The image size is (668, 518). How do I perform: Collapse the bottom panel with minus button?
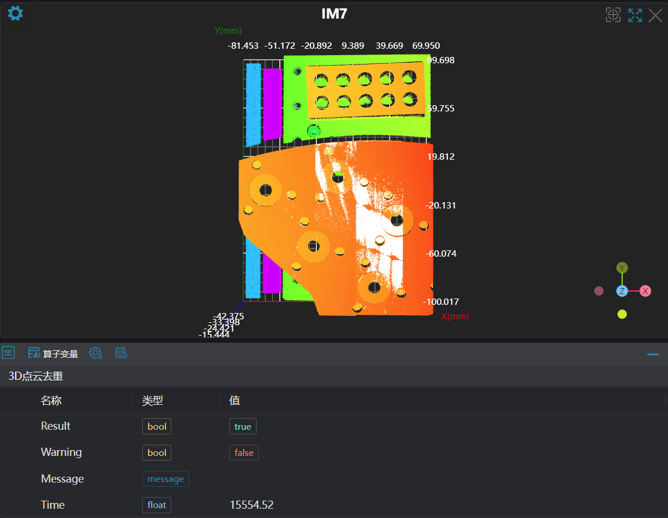[x=653, y=354]
